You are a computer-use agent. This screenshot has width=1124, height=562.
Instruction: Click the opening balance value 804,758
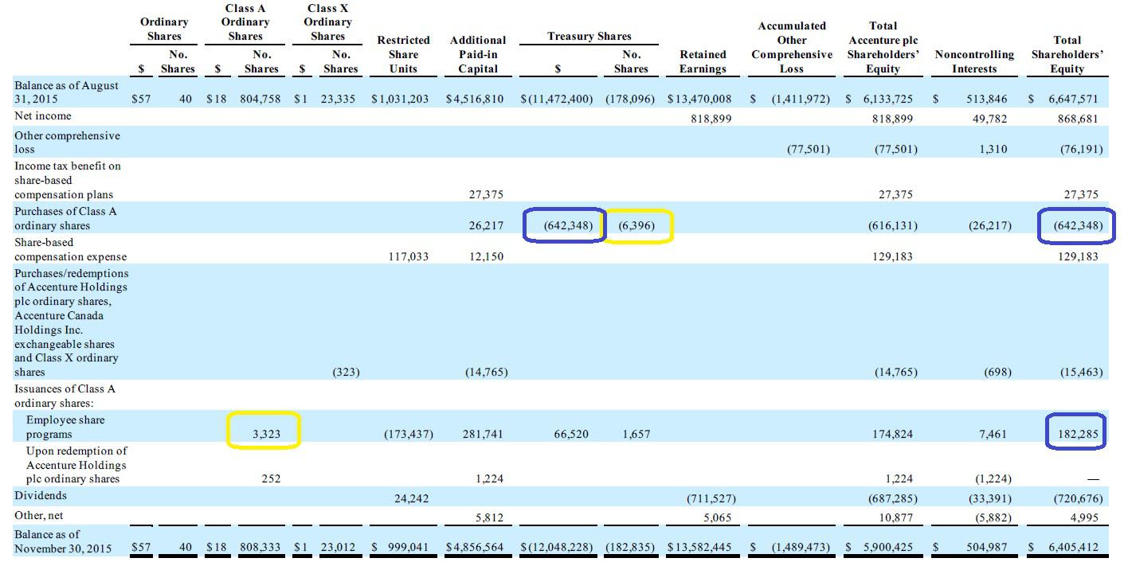coord(260,100)
